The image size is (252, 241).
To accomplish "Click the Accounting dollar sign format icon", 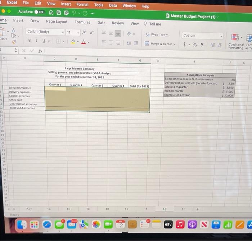I will click(x=184, y=44).
